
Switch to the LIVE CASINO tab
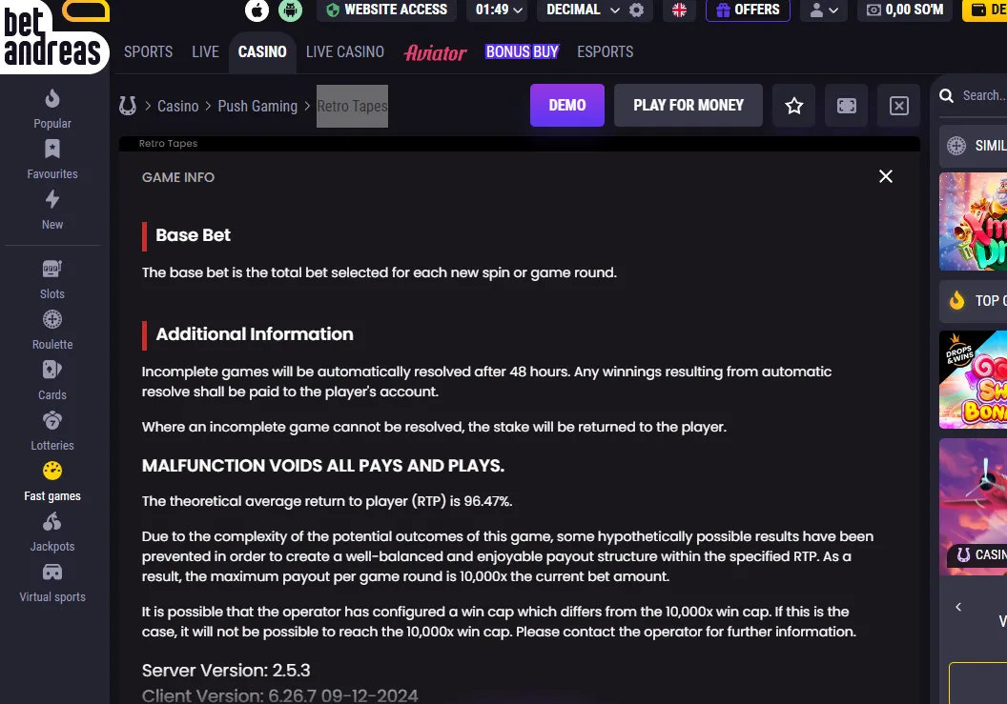click(x=345, y=52)
